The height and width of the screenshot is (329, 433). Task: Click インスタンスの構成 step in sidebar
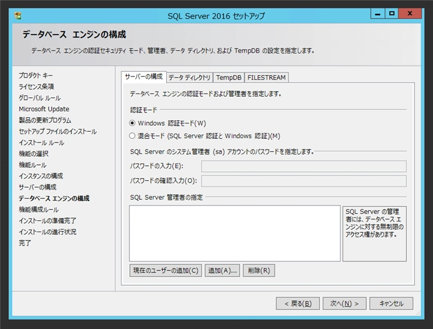point(41,176)
